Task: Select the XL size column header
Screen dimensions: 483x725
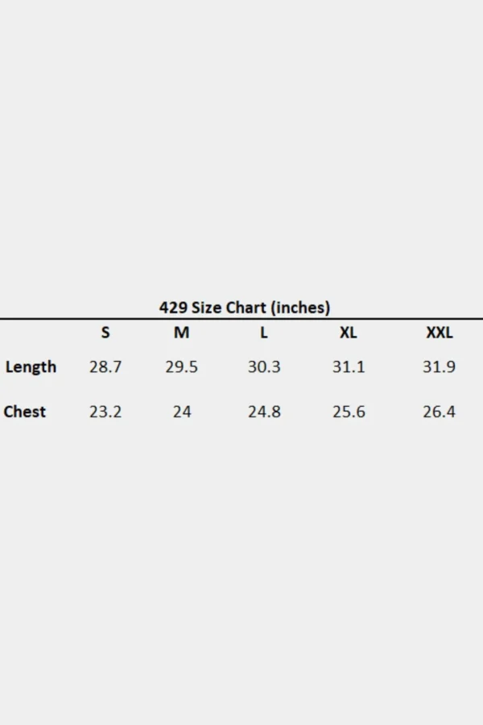Action: (x=348, y=333)
